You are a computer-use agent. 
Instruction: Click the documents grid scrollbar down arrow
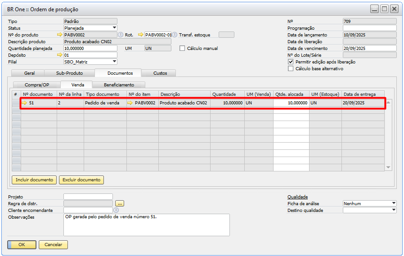(389, 167)
